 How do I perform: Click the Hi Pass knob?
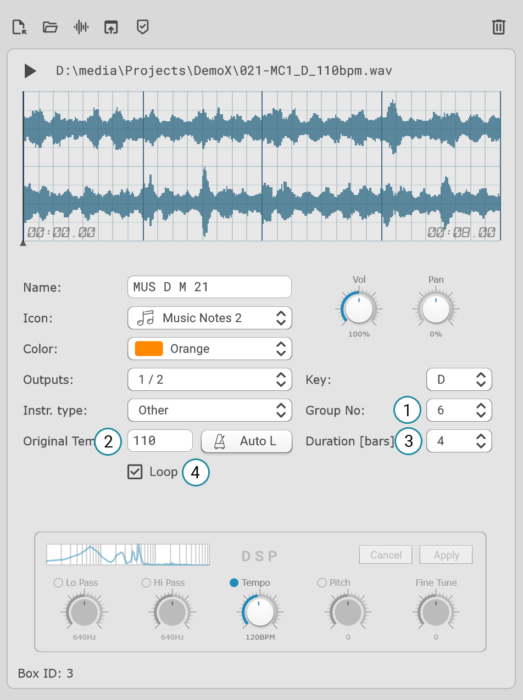(173, 612)
